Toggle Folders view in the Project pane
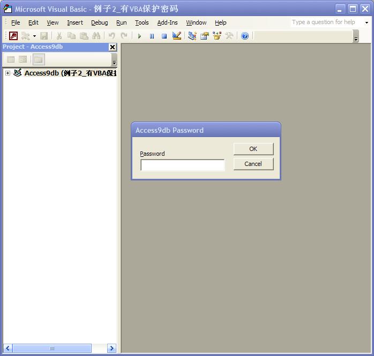Image resolution: width=374 pixels, height=356 pixels. point(39,59)
